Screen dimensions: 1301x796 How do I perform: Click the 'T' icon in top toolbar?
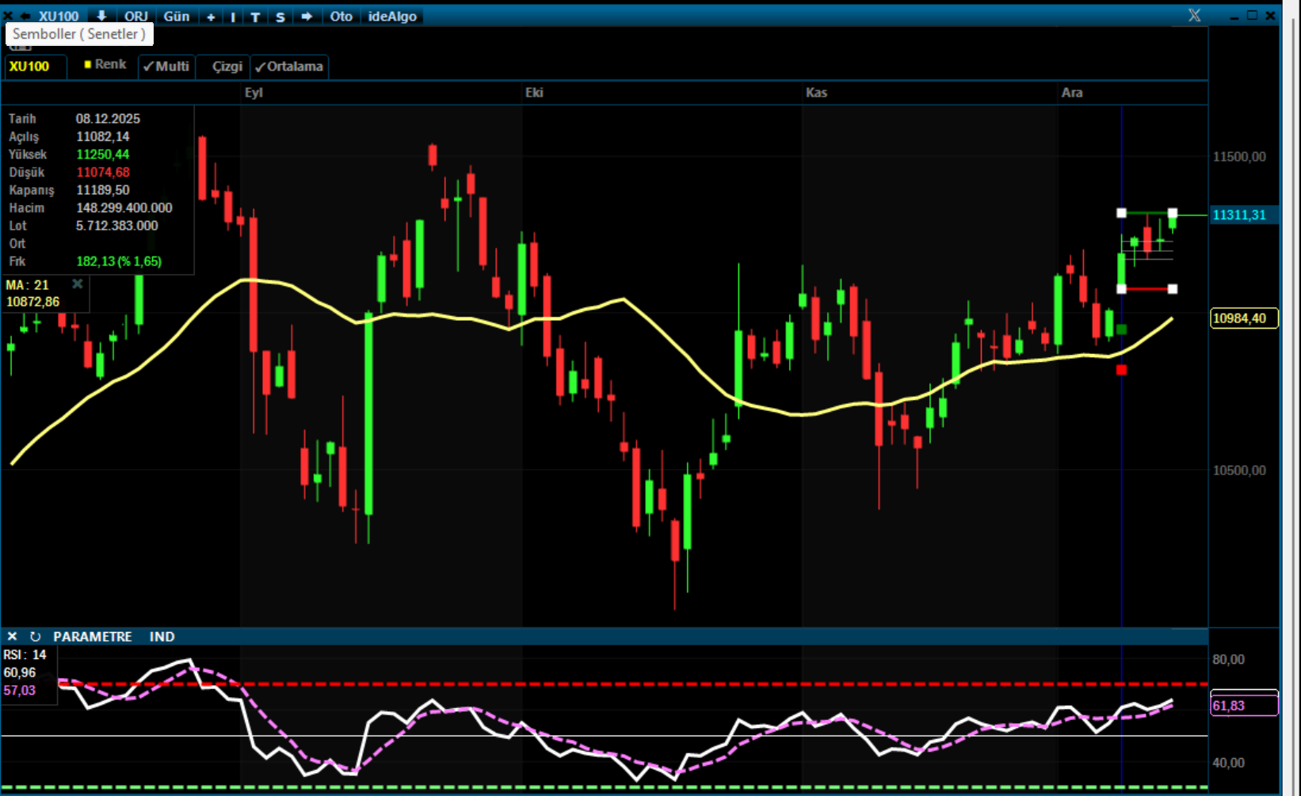[x=255, y=17]
